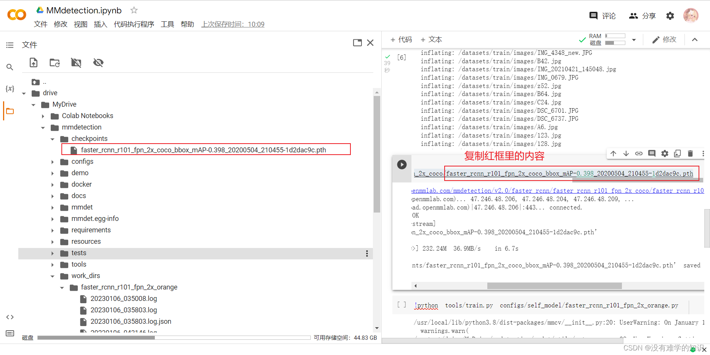
Task: Close the Files side panel
Action: [370, 43]
